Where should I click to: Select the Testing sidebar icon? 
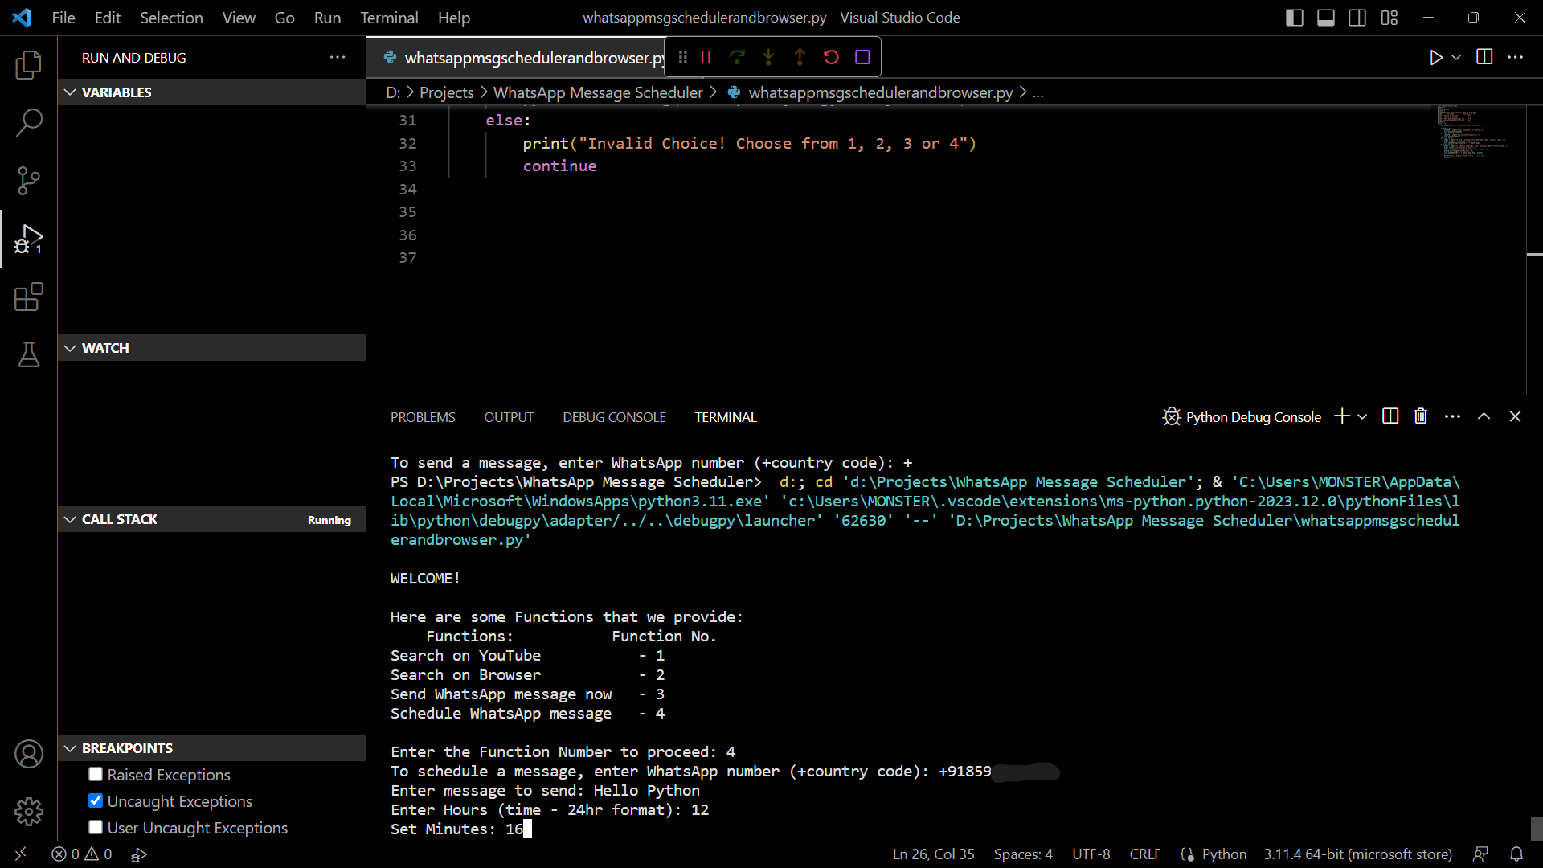pyautogui.click(x=29, y=354)
